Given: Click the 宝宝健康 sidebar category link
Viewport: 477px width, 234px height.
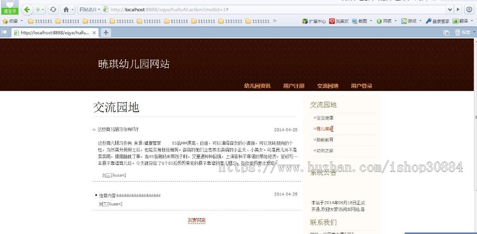Looking at the screenshot, I should tap(324, 118).
